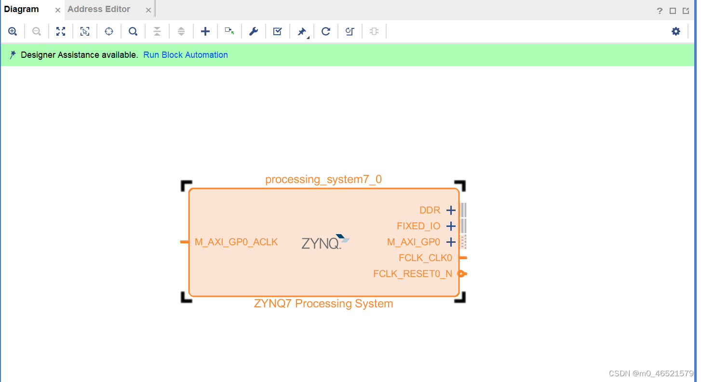Expand the M_AXI_GP0 interface pin
701x382 pixels.
point(451,242)
